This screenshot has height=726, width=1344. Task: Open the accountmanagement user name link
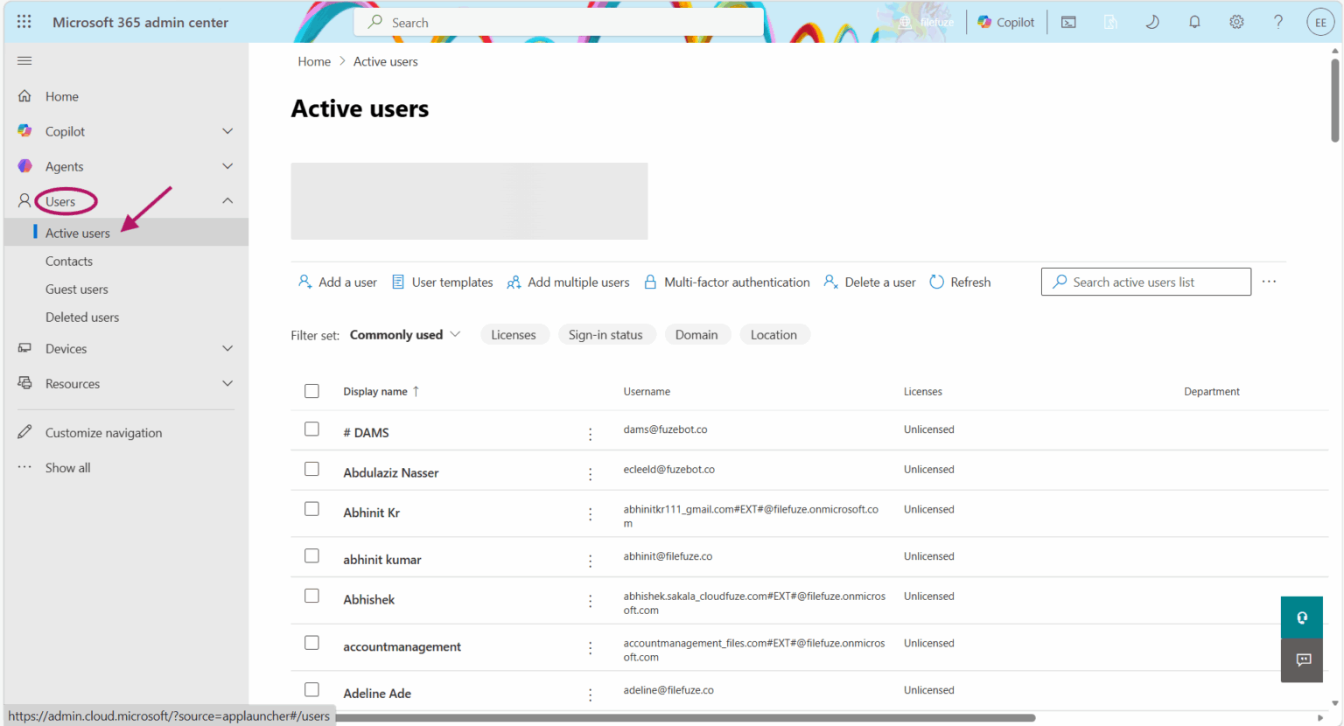pyautogui.click(x=402, y=646)
